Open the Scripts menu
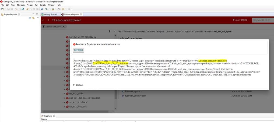The image size is (274, 122). pyautogui.click(x=43, y=5)
